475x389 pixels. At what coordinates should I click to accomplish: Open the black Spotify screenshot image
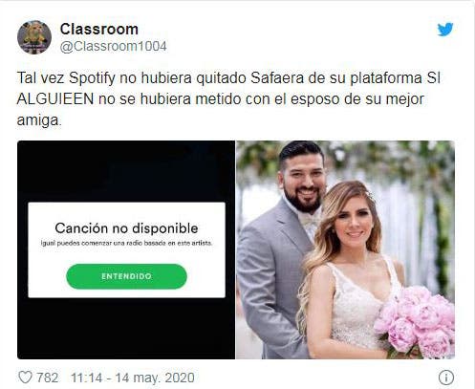click(x=126, y=249)
